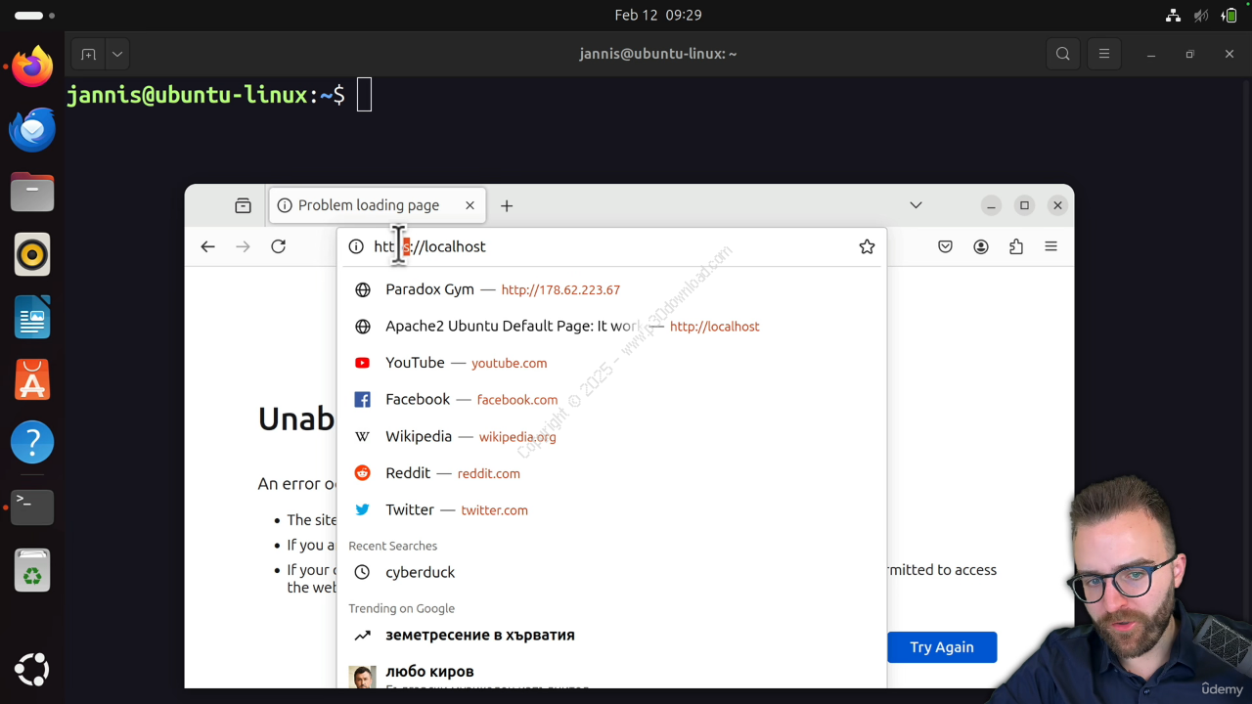Open Save to Pocket icon
1252x704 pixels.
click(945, 246)
